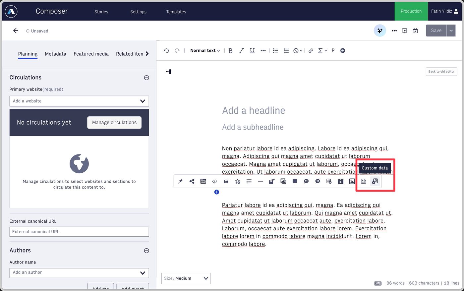Open the Add an author dropdown
This screenshot has width=464, height=291.
click(79, 273)
